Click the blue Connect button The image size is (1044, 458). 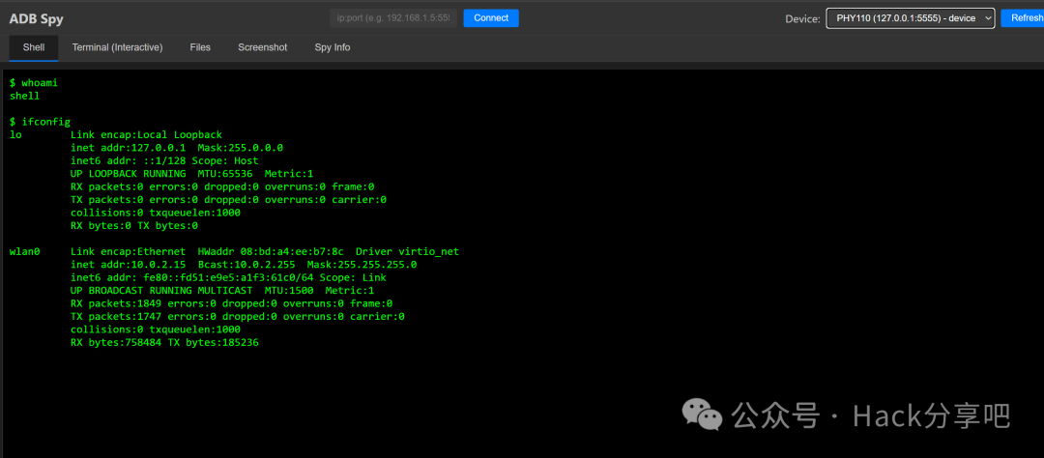[491, 18]
